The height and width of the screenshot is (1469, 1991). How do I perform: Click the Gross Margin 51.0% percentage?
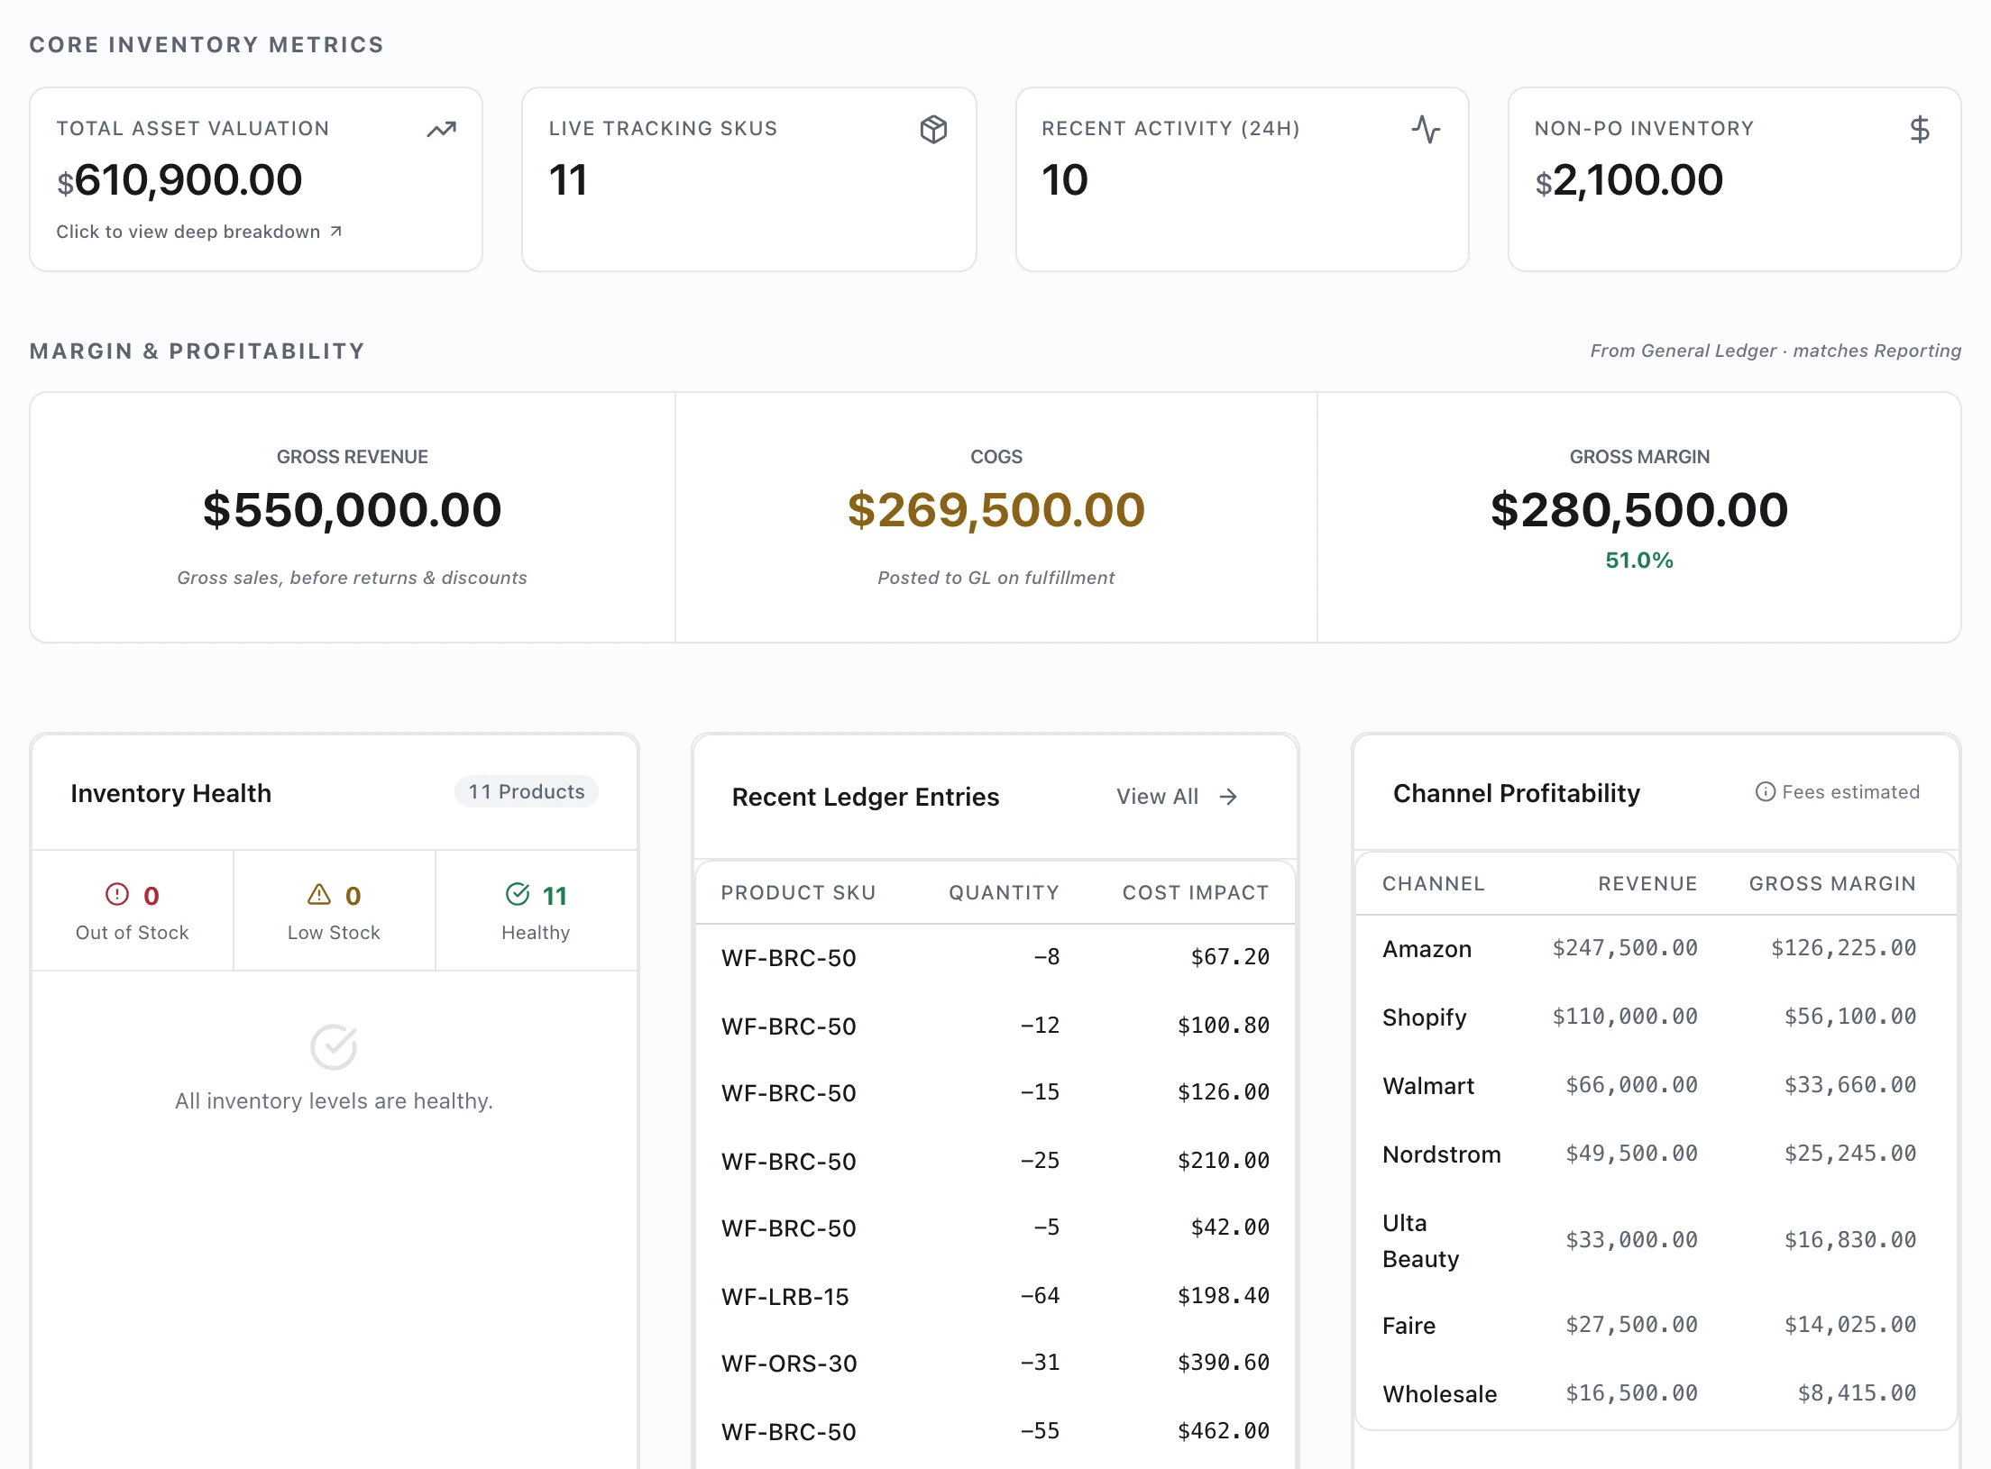[1639, 561]
